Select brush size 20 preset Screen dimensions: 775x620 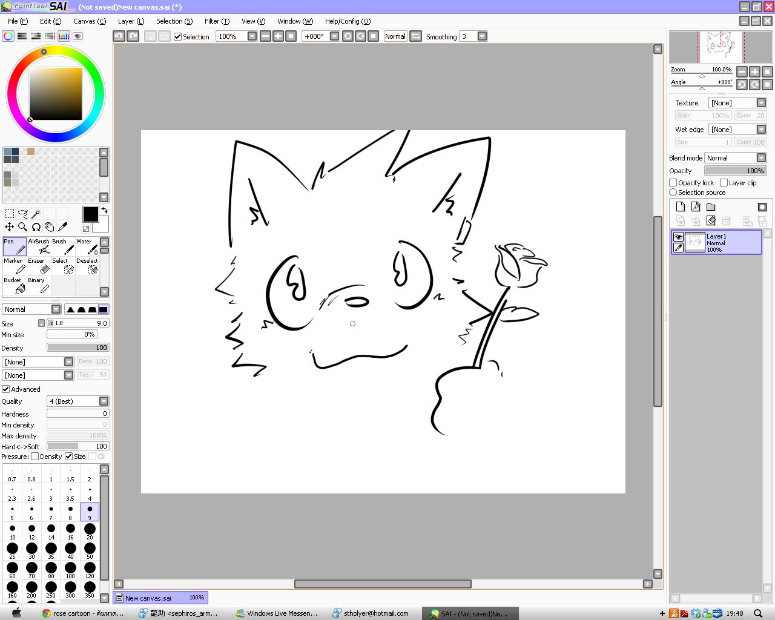90,532
